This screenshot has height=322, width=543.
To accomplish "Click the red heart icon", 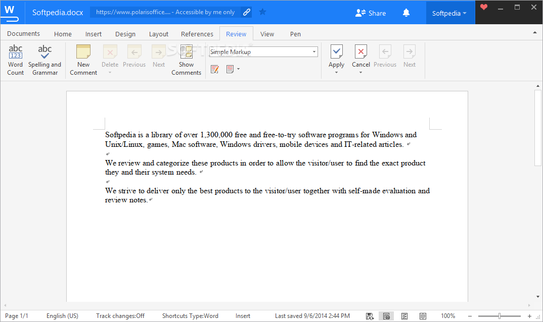I will pos(484,7).
